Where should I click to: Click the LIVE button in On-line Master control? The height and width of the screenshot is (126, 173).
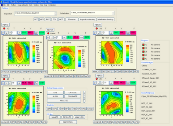coord(55,92)
